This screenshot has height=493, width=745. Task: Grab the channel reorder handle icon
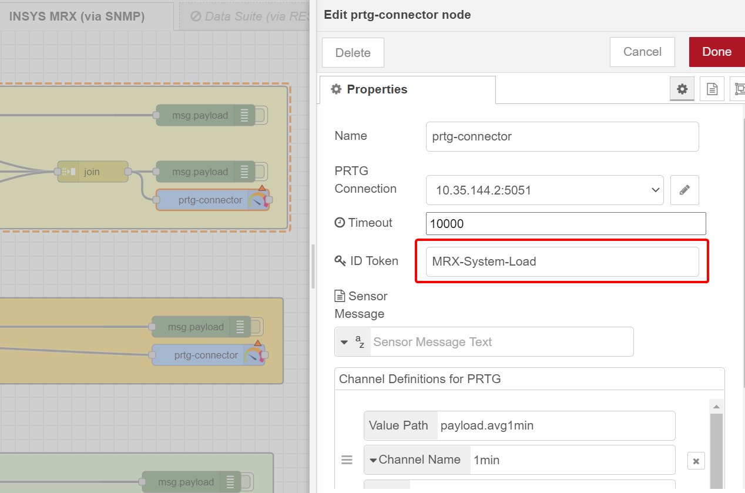coord(347,460)
